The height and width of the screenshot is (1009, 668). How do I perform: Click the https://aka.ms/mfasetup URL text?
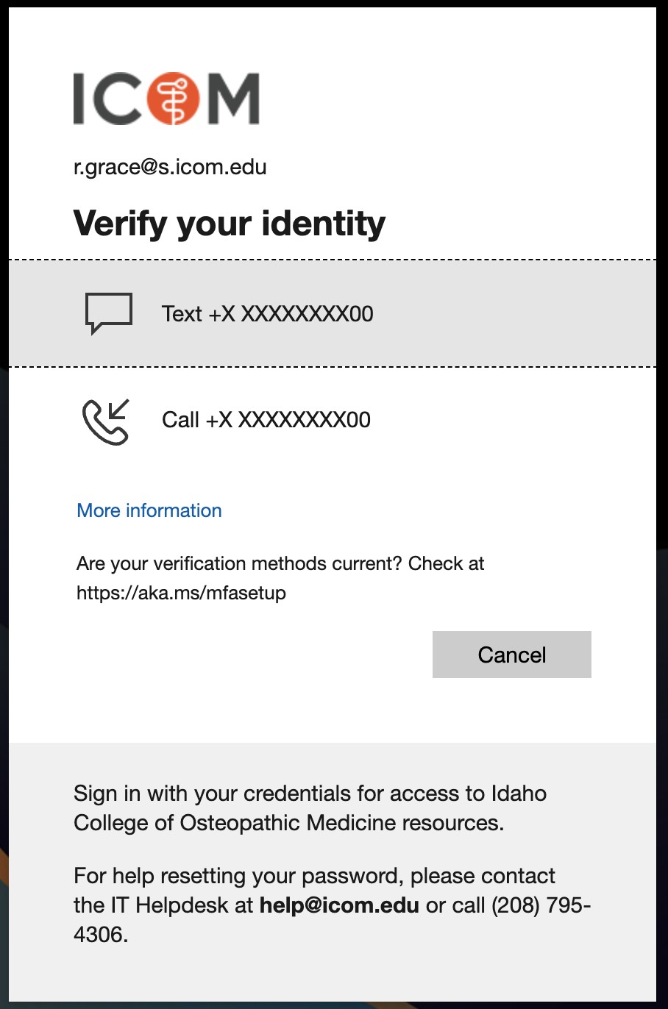tap(181, 593)
